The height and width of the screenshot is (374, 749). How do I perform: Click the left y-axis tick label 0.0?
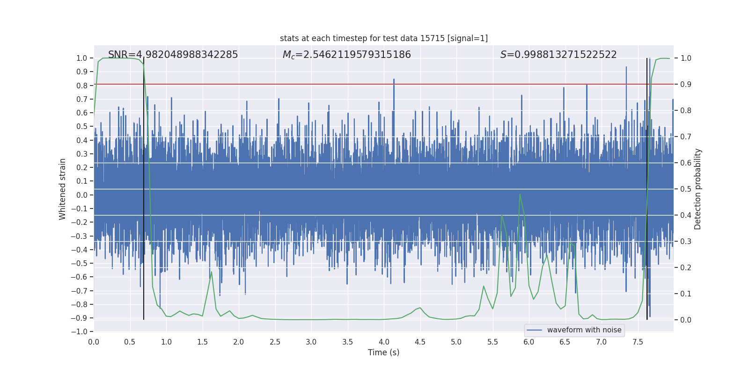[x=82, y=195]
